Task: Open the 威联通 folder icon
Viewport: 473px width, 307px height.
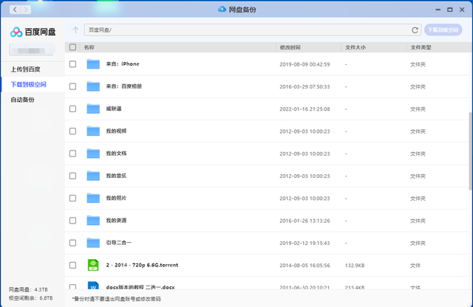Action: [x=93, y=108]
